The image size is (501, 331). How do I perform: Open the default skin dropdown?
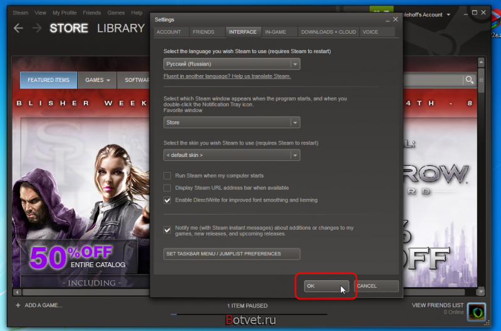(232, 155)
